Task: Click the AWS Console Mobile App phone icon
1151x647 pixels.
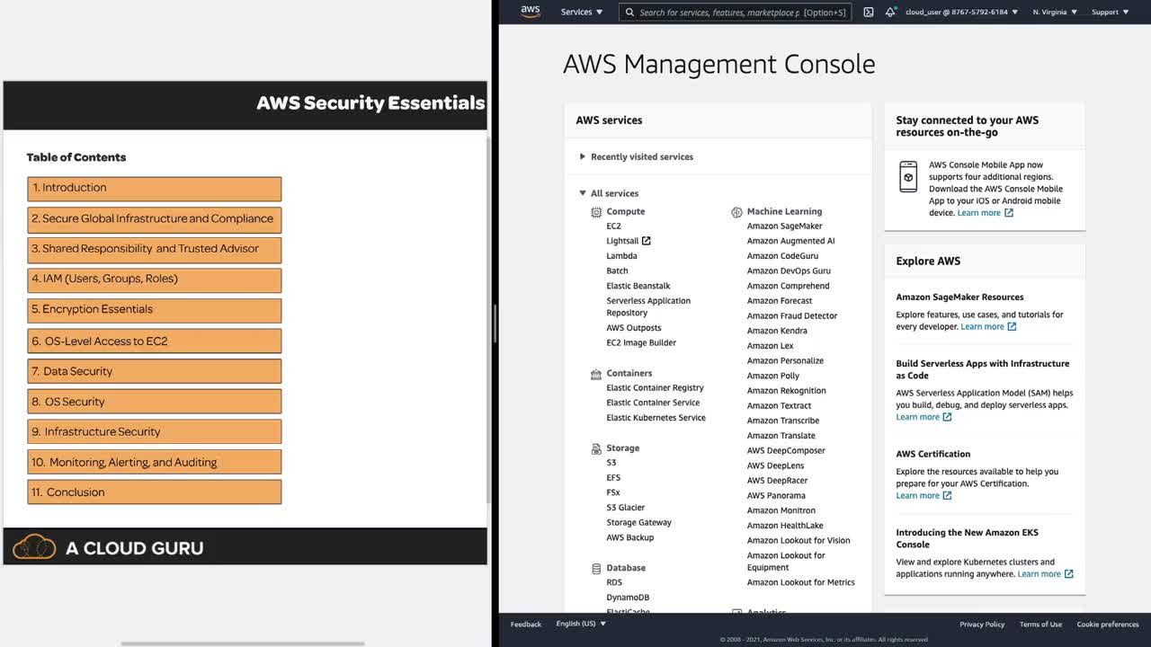Action: [x=908, y=177]
